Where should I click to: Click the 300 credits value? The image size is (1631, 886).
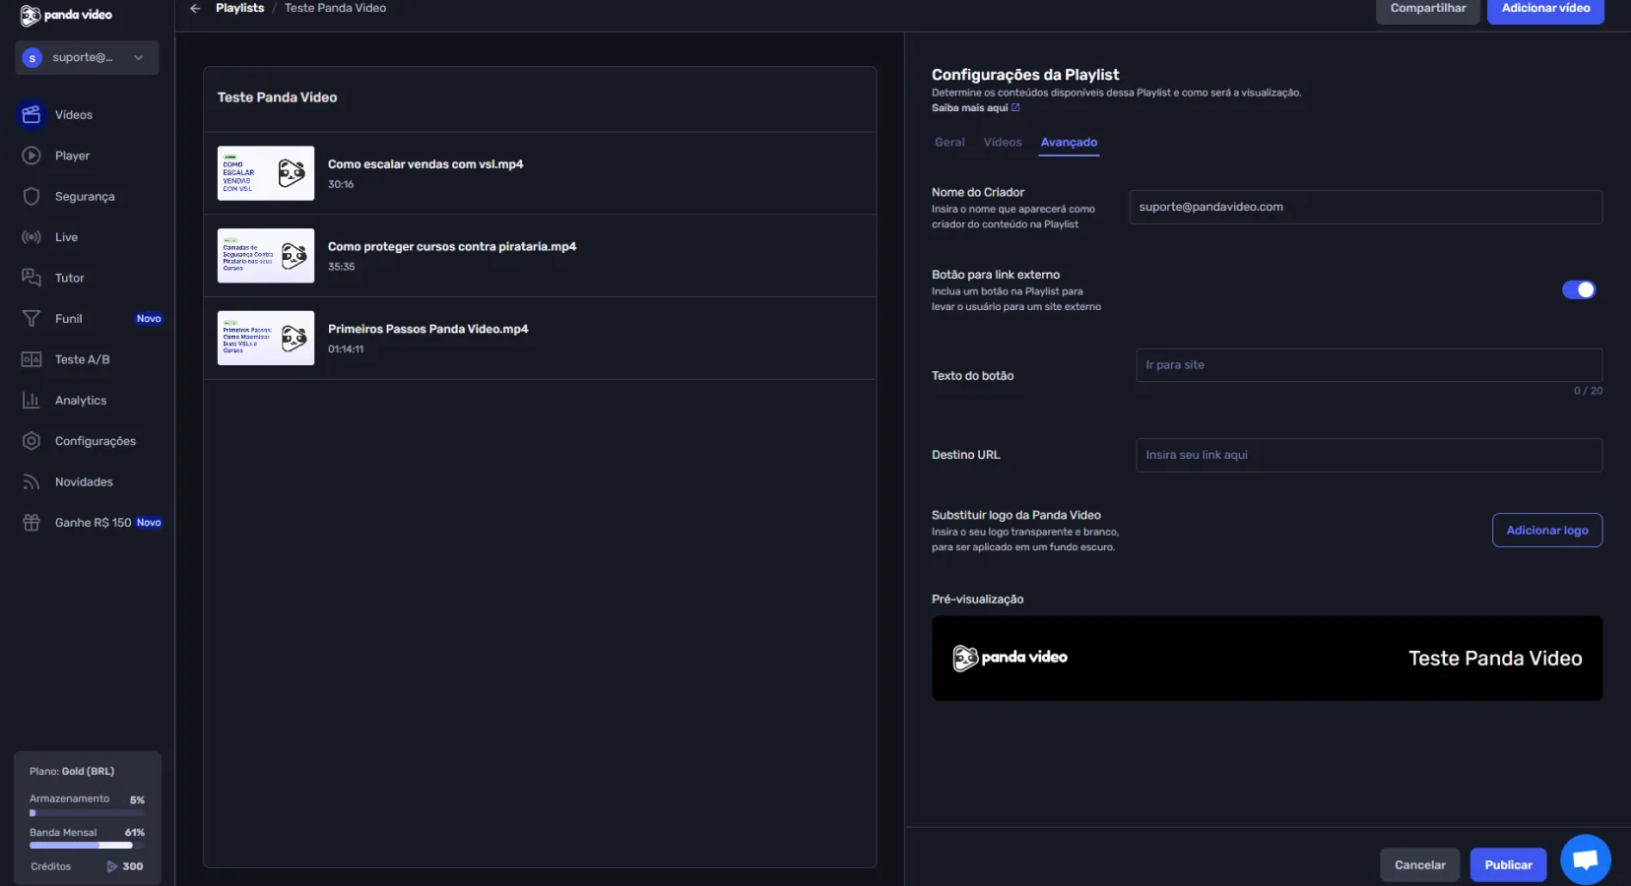pyautogui.click(x=133, y=866)
